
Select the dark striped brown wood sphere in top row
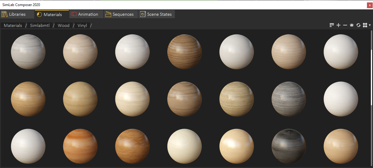[185, 51]
